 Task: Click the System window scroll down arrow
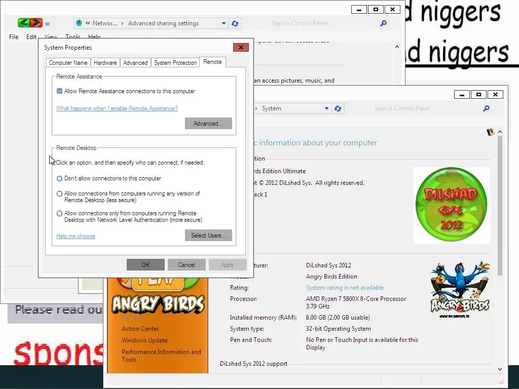coord(500,369)
